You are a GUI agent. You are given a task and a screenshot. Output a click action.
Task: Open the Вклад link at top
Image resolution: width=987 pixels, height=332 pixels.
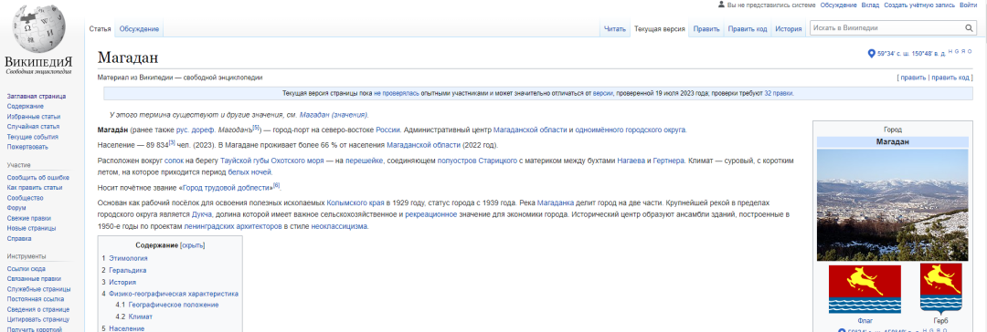870,5
